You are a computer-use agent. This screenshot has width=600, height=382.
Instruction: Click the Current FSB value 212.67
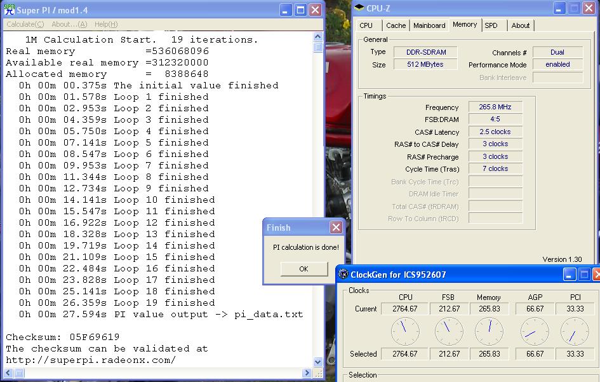[x=449, y=309]
